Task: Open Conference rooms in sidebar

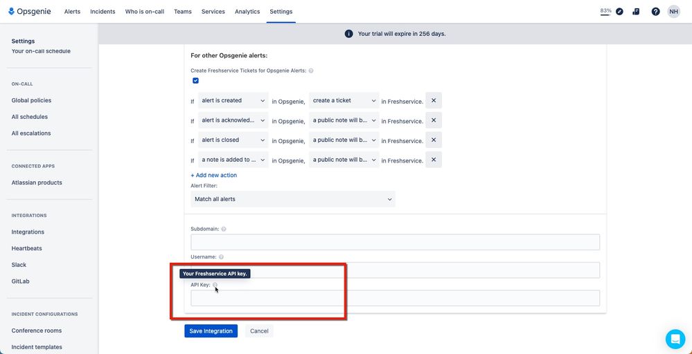Action: click(37, 330)
